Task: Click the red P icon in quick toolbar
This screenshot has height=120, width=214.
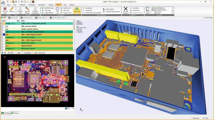Action: 33,2
